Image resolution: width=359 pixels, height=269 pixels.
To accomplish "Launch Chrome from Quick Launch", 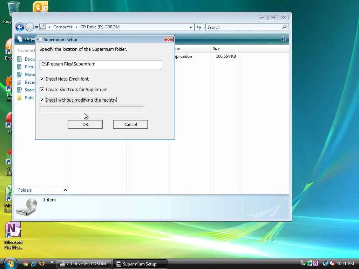I will [25, 264].
